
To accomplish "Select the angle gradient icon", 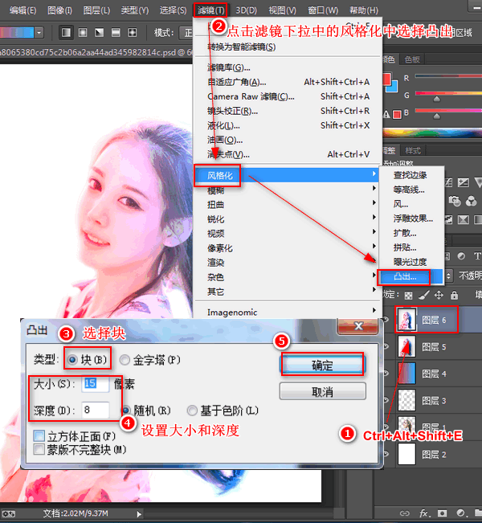I will [99, 33].
